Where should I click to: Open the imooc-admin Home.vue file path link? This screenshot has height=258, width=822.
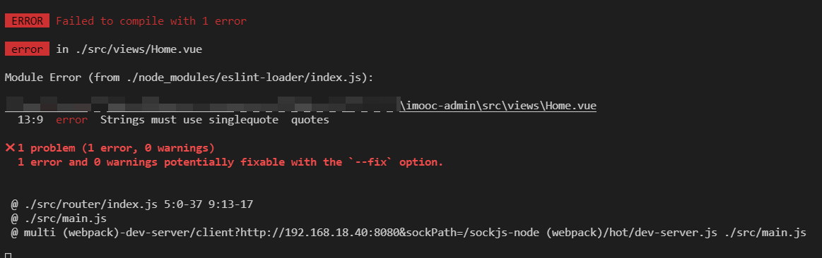(x=498, y=106)
